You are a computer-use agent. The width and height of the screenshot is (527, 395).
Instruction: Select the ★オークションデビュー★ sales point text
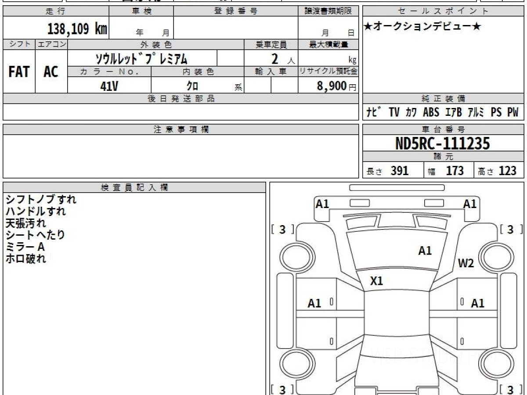(422, 27)
